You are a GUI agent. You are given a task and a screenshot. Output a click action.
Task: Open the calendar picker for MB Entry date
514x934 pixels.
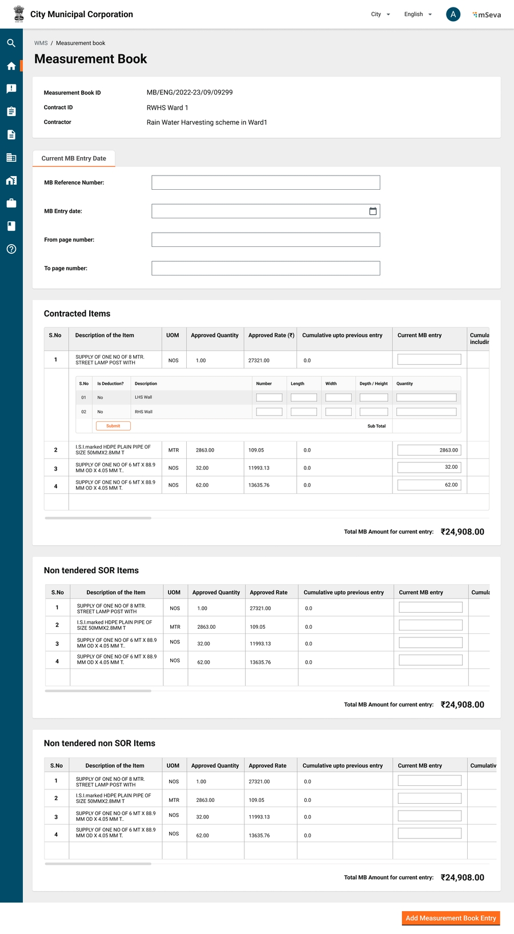coord(373,211)
